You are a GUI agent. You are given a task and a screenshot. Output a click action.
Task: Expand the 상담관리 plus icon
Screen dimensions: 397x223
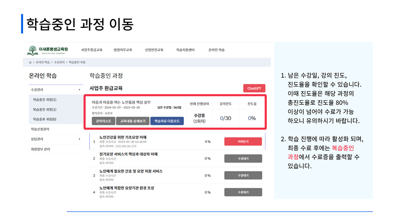point(79,139)
